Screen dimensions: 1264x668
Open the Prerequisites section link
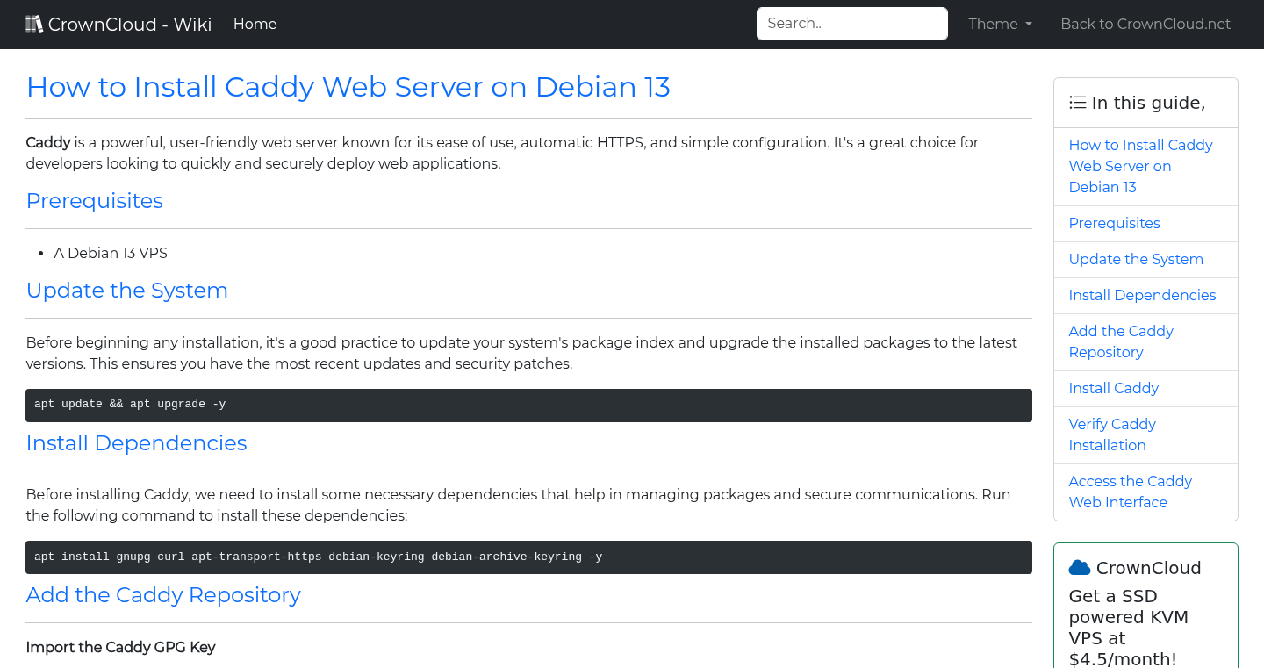(1114, 223)
